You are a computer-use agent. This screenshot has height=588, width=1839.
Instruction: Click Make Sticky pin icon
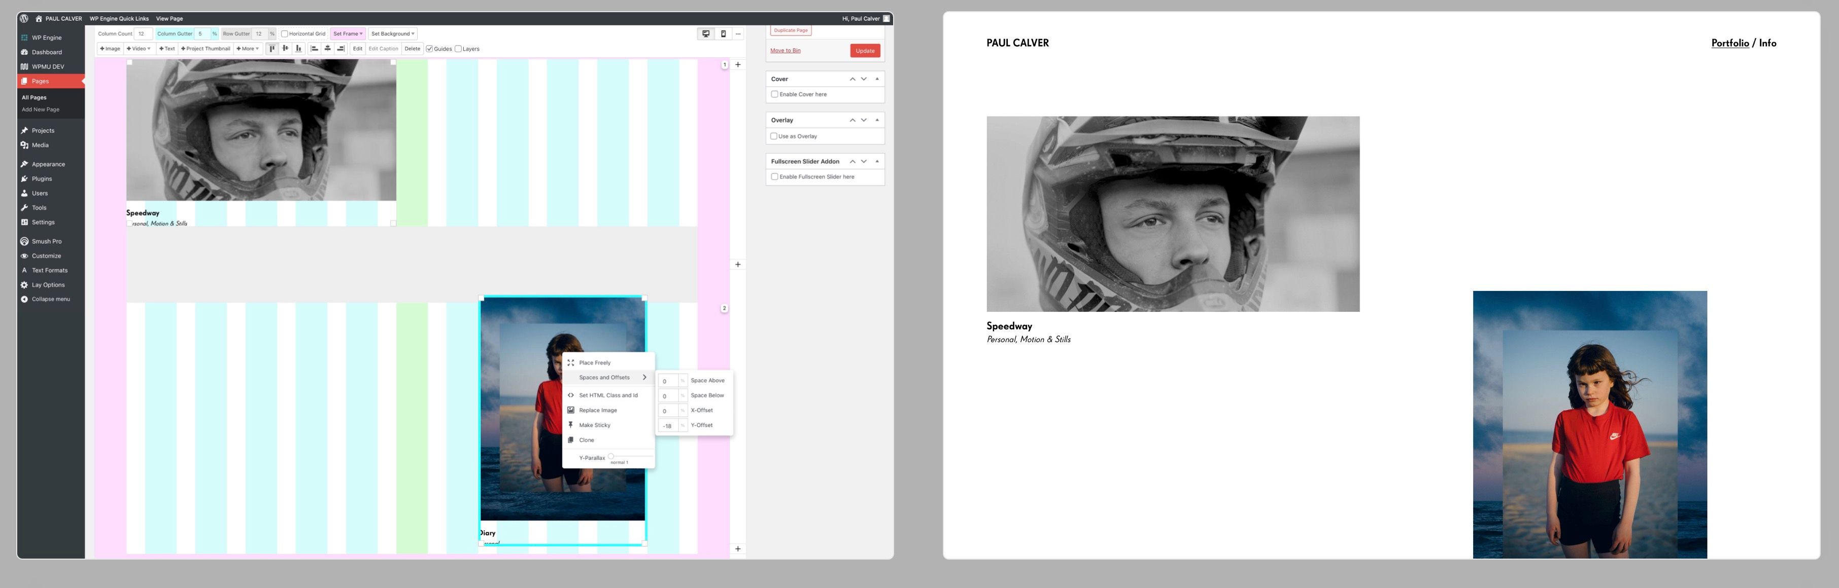pyautogui.click(x=570, y=425)
